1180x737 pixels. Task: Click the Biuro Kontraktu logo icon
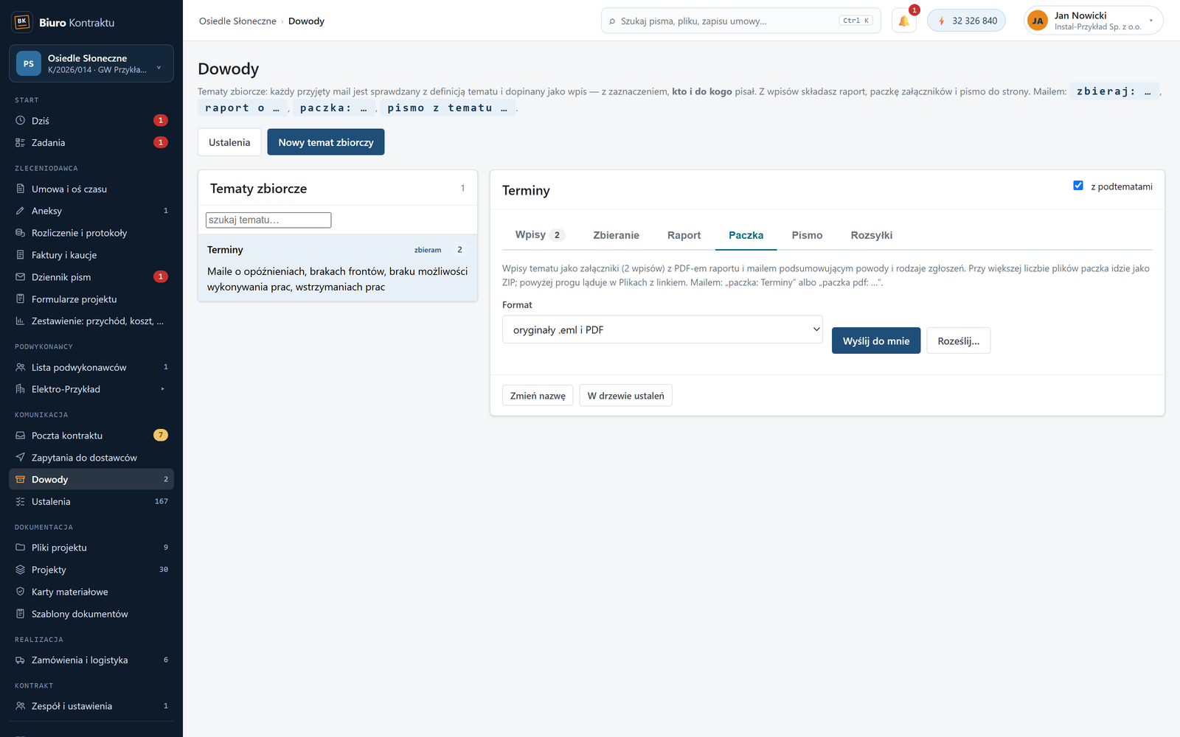[22, 22]
